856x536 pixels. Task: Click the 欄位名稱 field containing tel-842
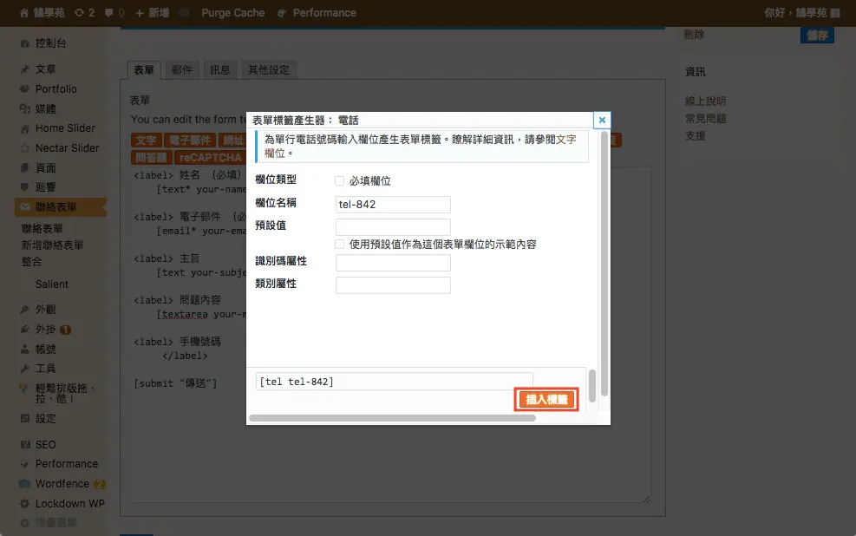pos(393,205)
